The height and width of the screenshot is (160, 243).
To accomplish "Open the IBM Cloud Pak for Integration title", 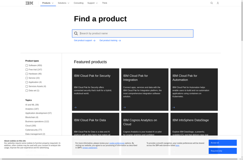I will pos(136,78).
